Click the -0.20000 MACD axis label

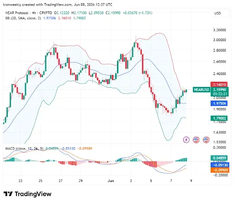pyautogui.click(x=220, y=175)
